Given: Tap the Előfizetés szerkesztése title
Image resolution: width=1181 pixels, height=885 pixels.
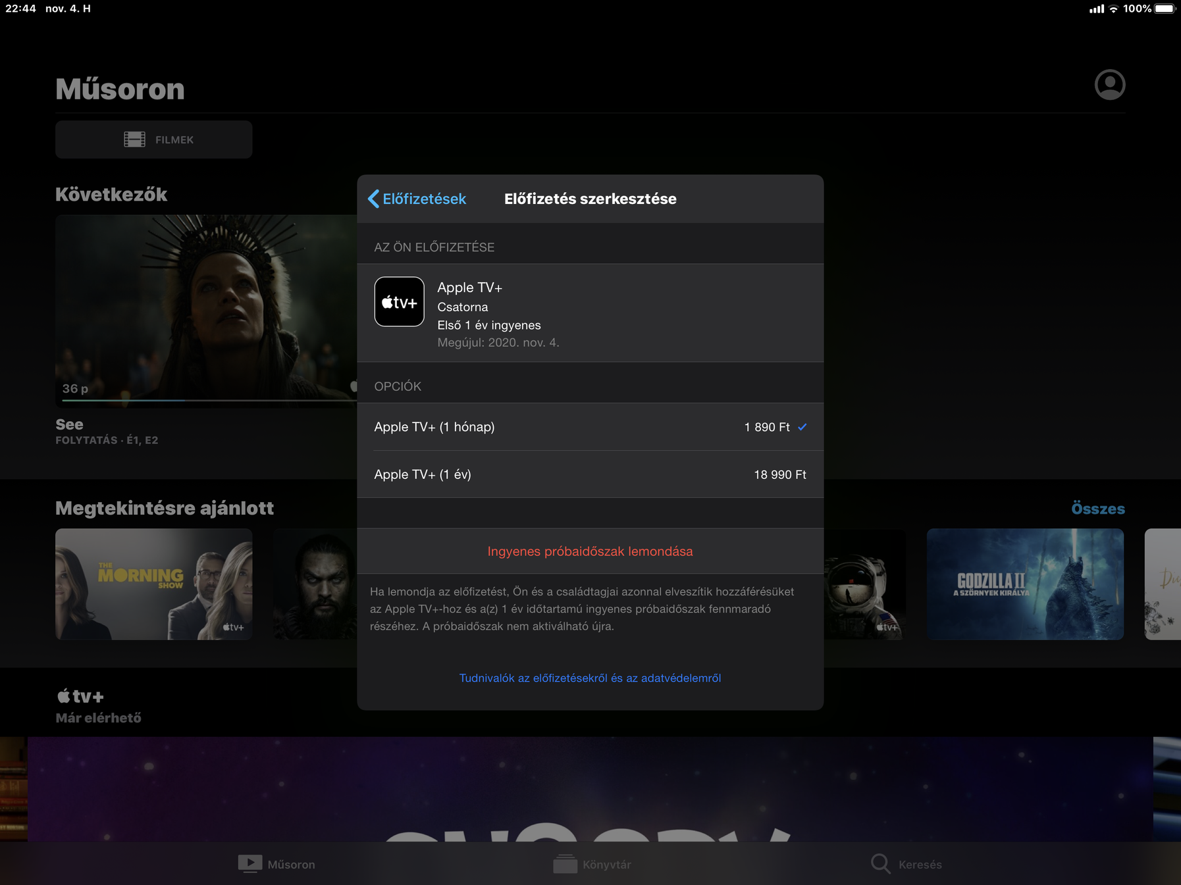Looking at the screenshot, I should pyautogui.click(x=590, y=199).
